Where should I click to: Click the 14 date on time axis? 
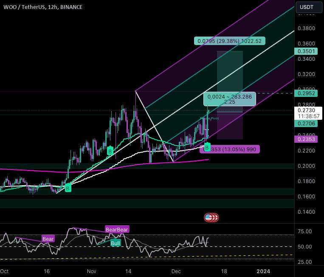pyautogui.click(x=128, y=271)
